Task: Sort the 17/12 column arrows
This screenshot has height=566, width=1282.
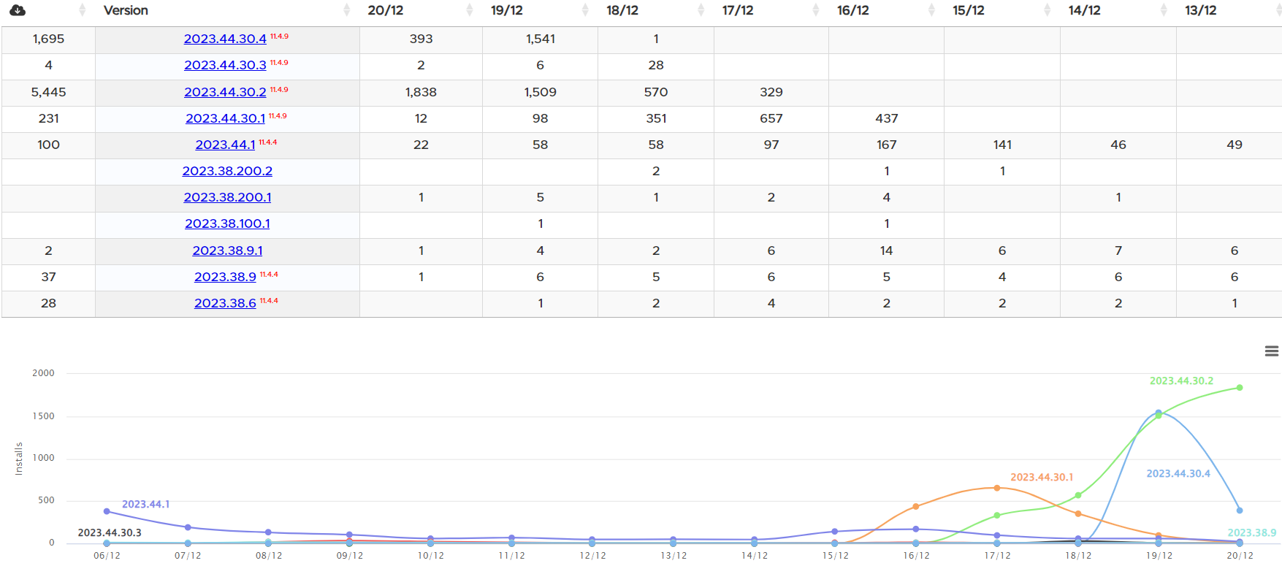Action: pyautogui.click(x=816, y=10)
